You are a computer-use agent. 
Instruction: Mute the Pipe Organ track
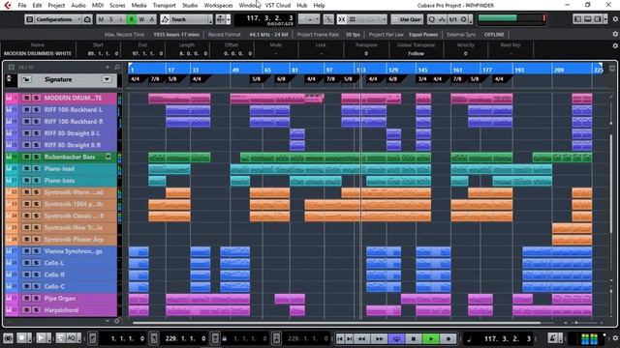click(x=26, y=299)
